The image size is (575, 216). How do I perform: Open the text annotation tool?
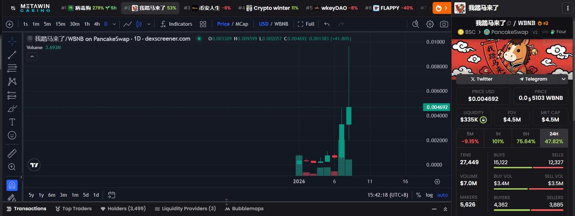point(12,122)
